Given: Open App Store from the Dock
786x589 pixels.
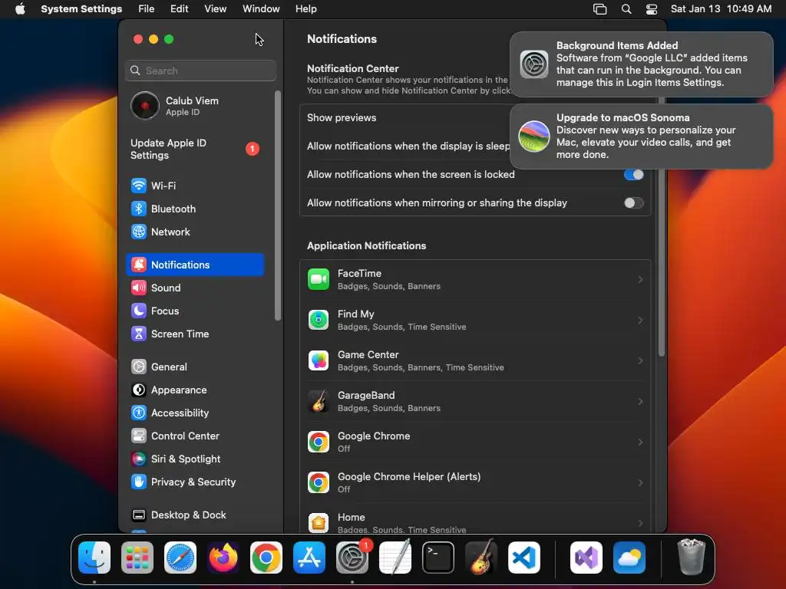Looking at the screenshot, I should click(309, 558).
